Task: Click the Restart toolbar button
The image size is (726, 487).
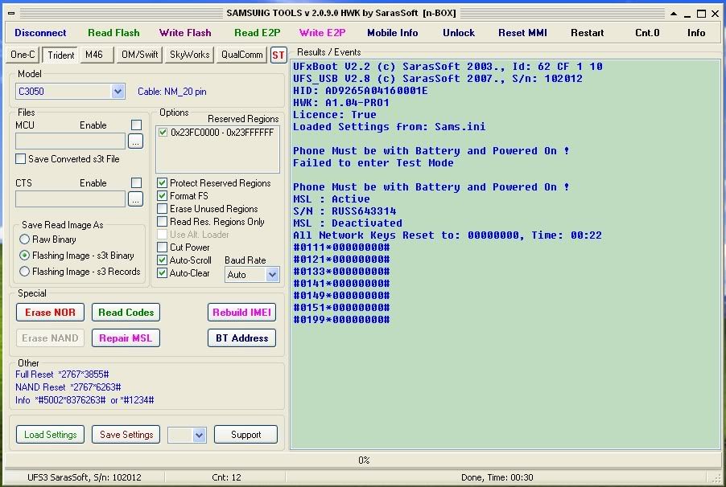Action: 587,33
